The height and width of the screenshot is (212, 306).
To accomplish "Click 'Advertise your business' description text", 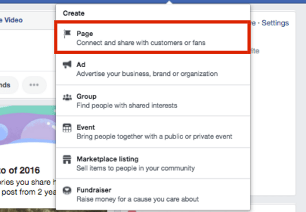I will coord(147,74).
